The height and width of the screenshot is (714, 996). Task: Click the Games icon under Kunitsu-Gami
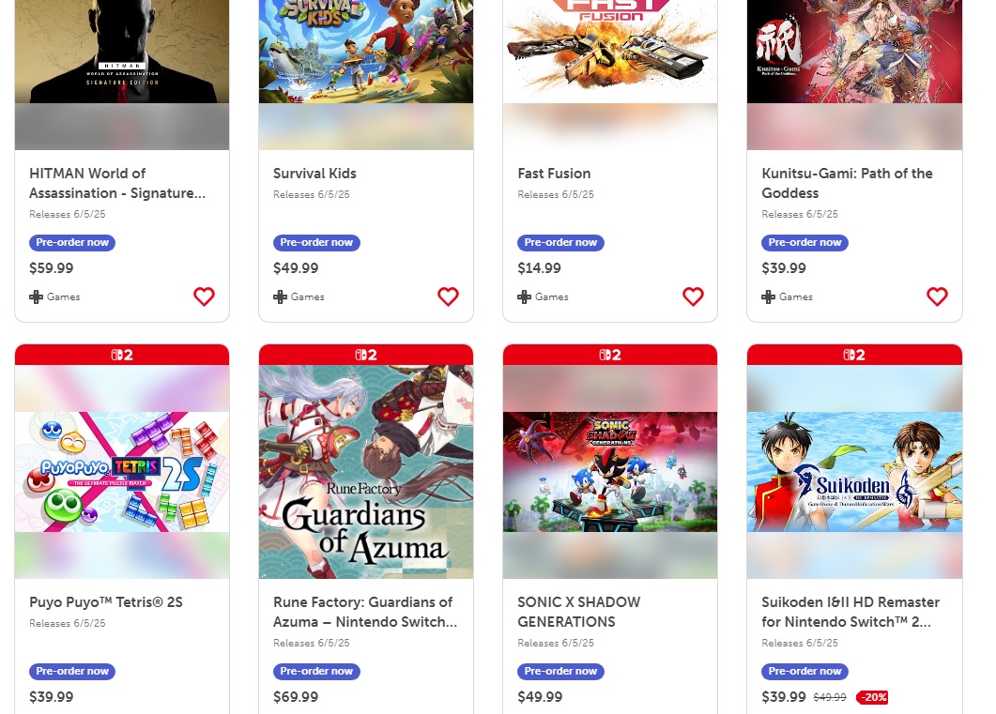pyautogui.click(x=768, y=296)
